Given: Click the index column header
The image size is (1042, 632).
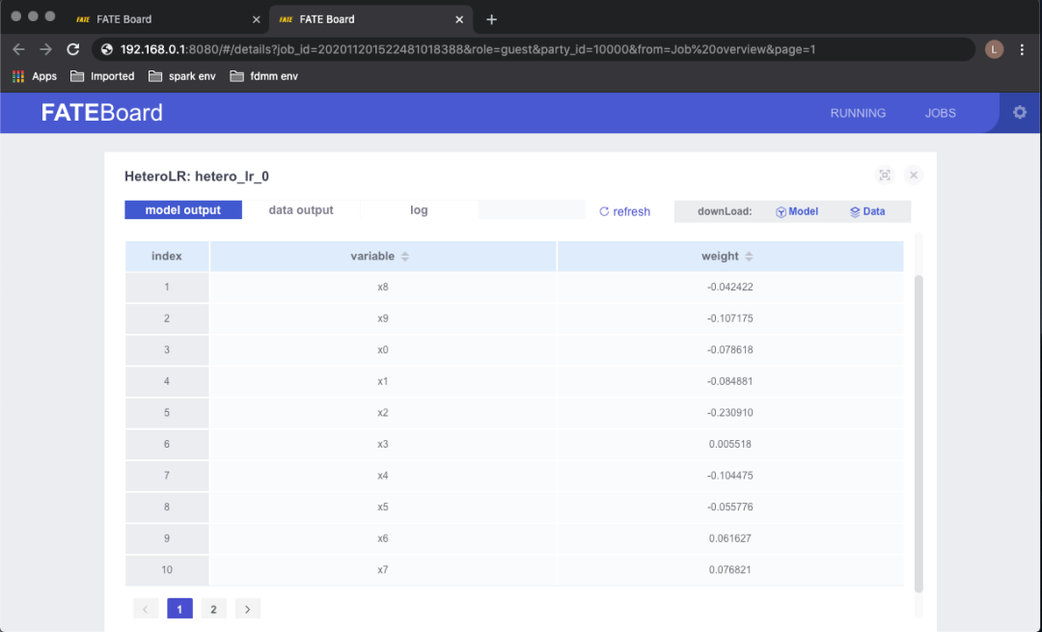Looking at the screenshot, I should [167, 256].
